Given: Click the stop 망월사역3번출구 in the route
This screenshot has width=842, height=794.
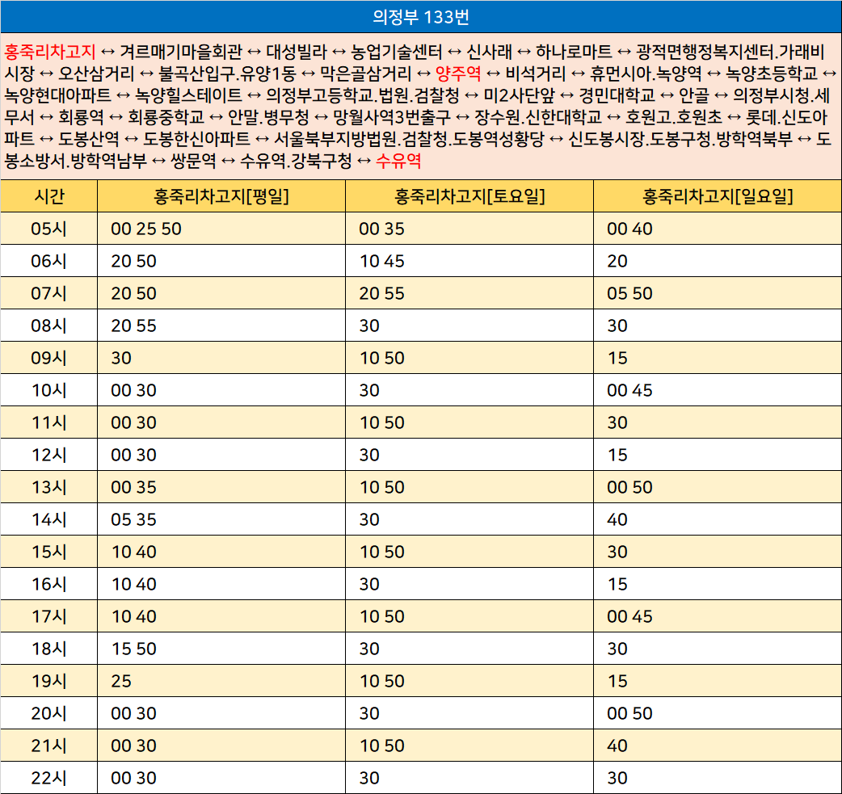Looking at the screenshot, I should pyautogui.click(x=391, y=117).
